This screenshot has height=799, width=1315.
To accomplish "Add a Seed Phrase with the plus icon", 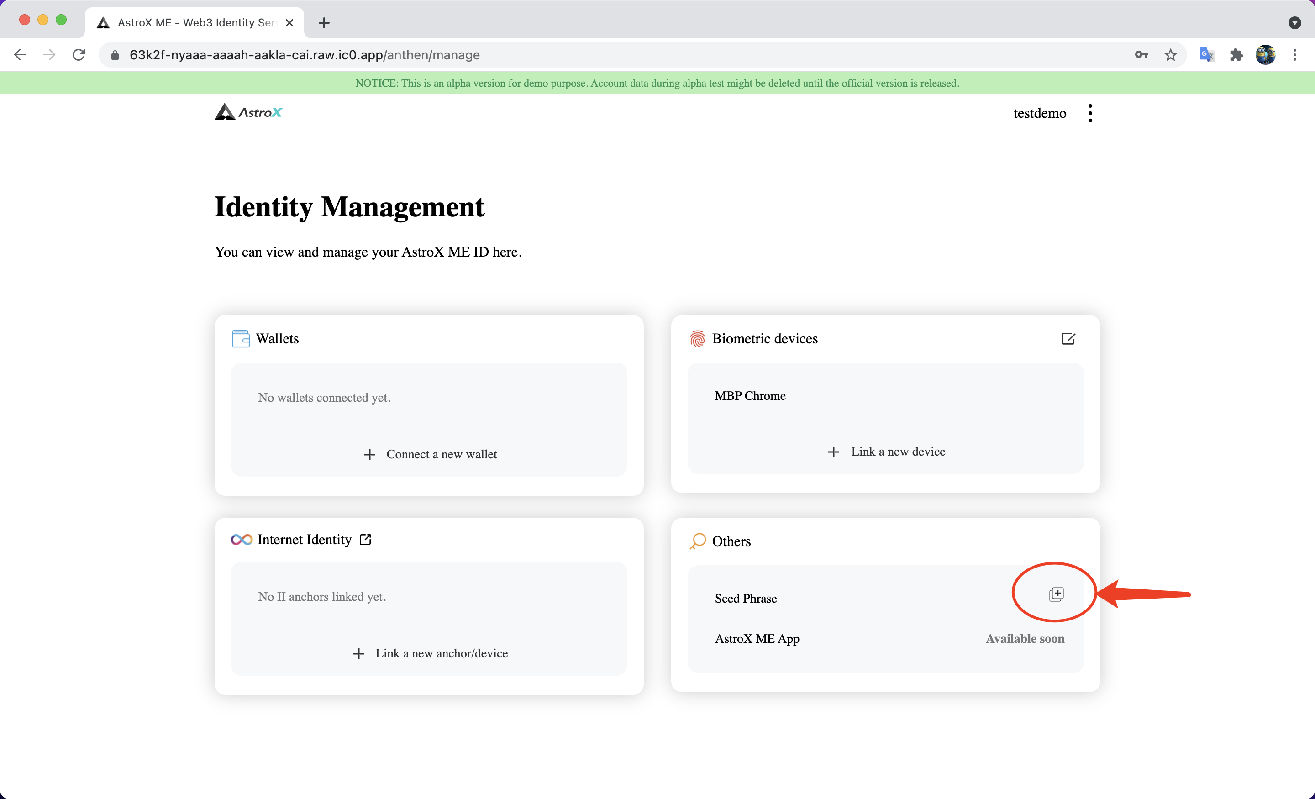I will tap(1056, 594).
